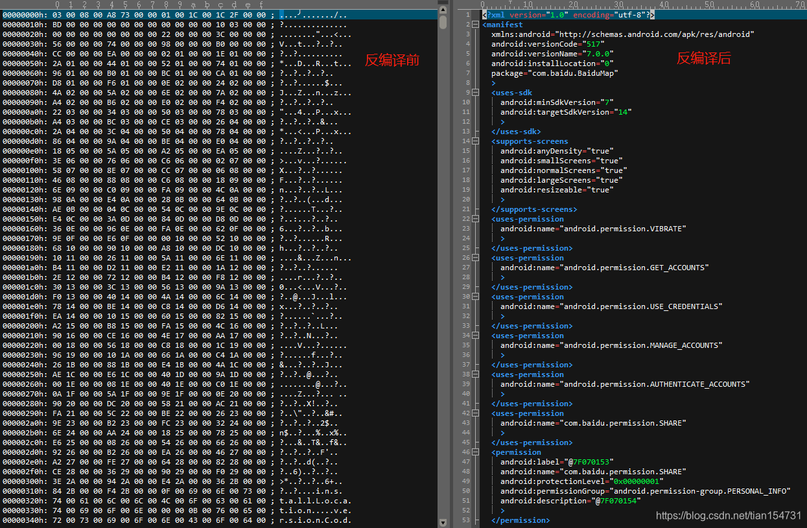
Task: Click the android:versionName="7.0.0" line
Action: click(x=552, y=54)
